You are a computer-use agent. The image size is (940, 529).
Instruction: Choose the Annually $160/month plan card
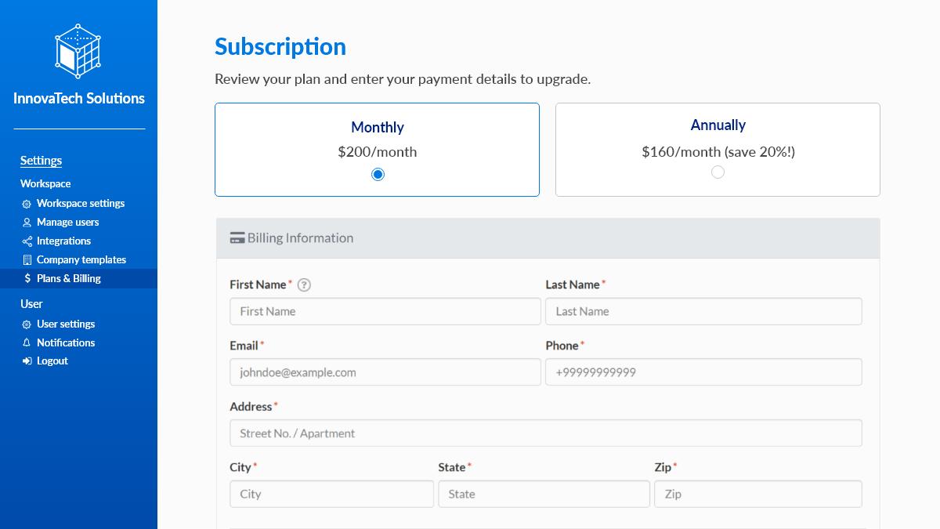pos(718,149)
